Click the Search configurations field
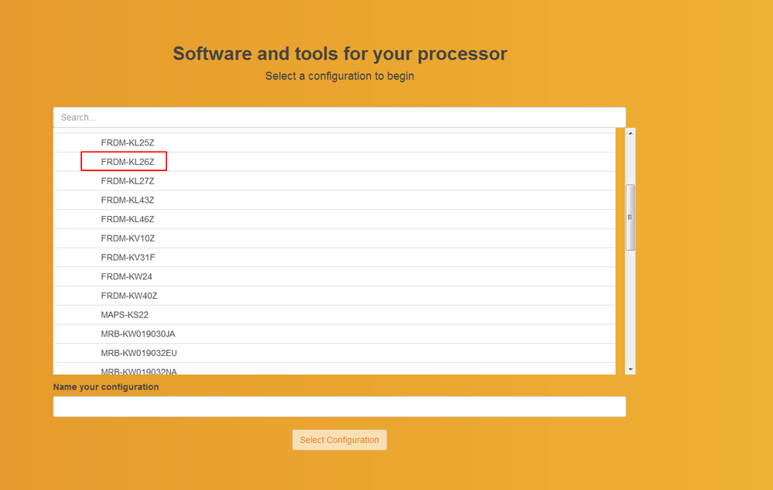The image size is (773, 490). coord(339,118)
